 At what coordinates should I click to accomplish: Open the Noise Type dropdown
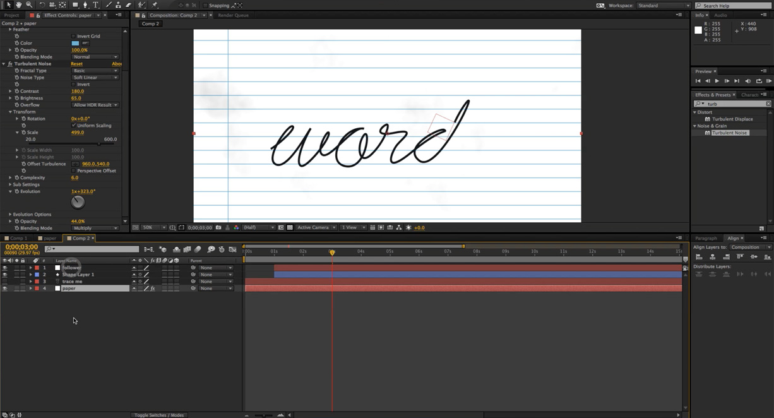[95, 78]
